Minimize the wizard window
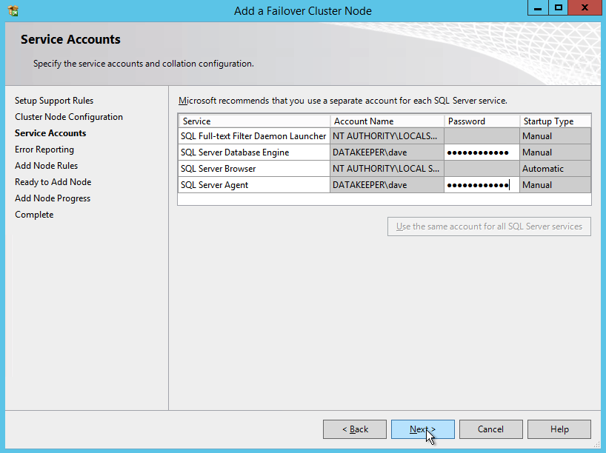Screen dimensions: 606x453 (x=537, y=7)
